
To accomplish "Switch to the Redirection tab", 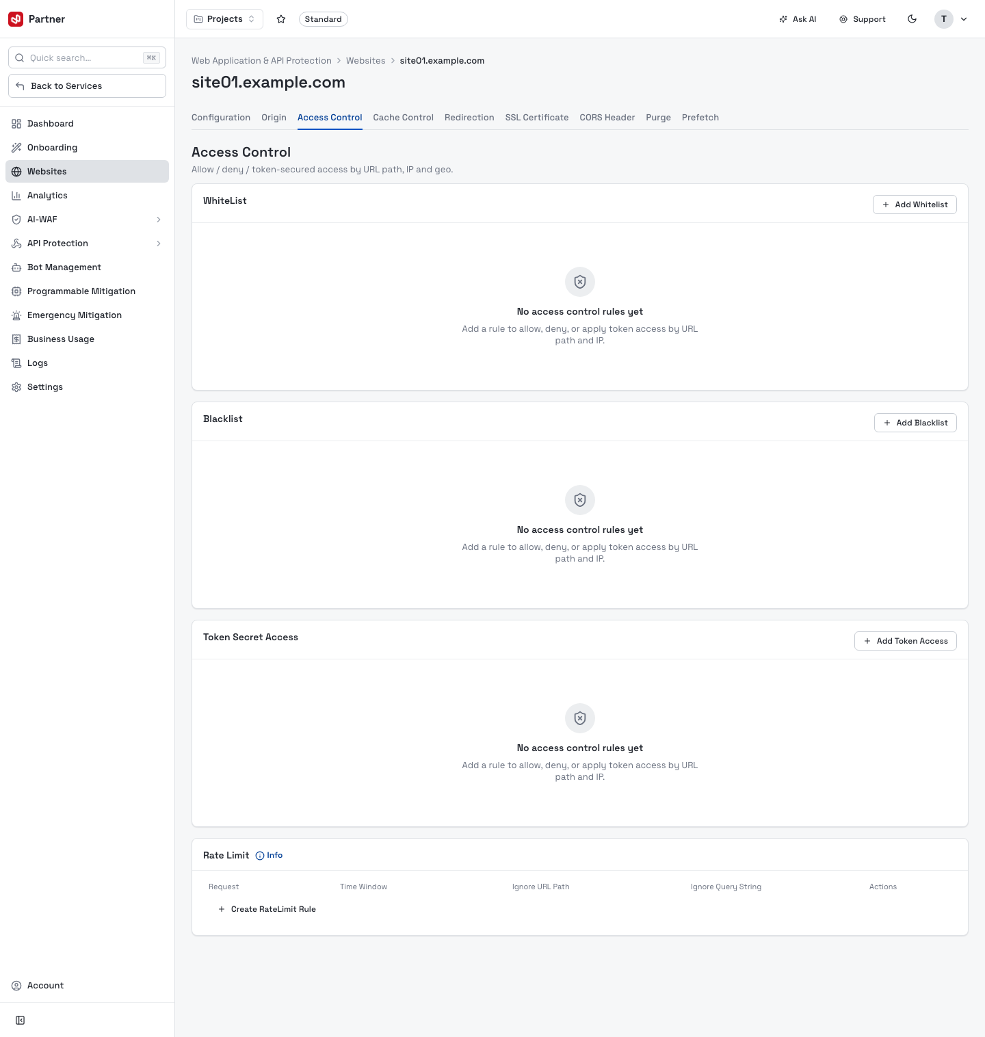I will click(469, 118).
